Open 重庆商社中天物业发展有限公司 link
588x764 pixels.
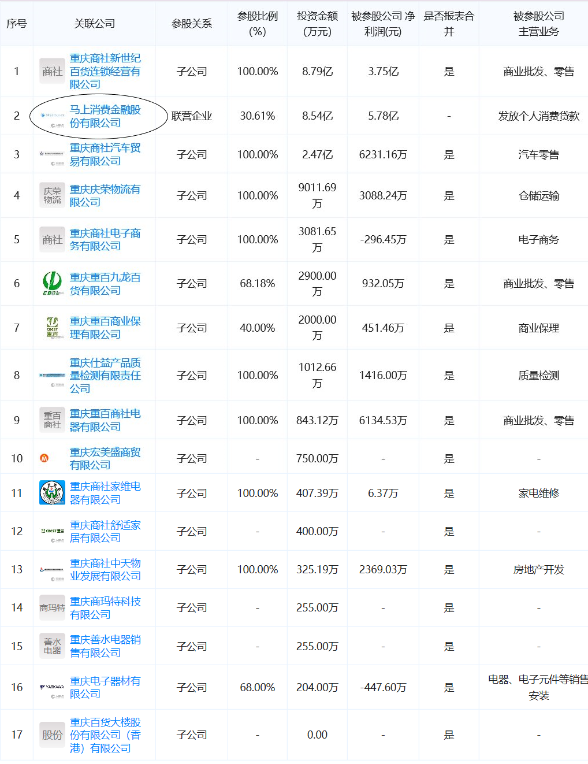(x=105, y=569)
